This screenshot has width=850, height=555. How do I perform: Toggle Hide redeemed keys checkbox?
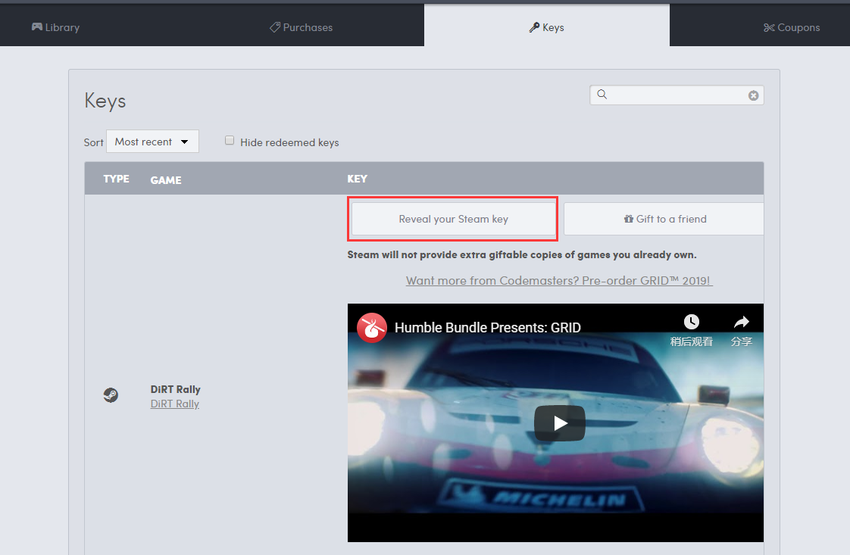pos(230,140)
